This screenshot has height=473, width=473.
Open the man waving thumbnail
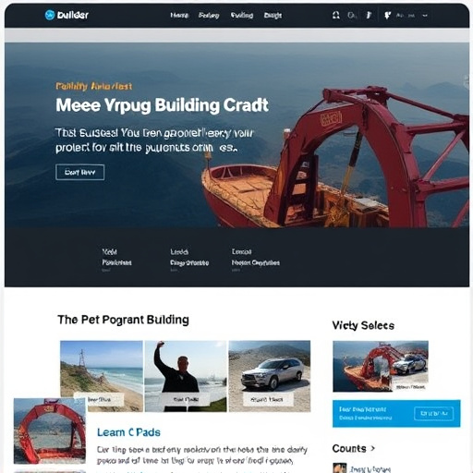(186, 376)
